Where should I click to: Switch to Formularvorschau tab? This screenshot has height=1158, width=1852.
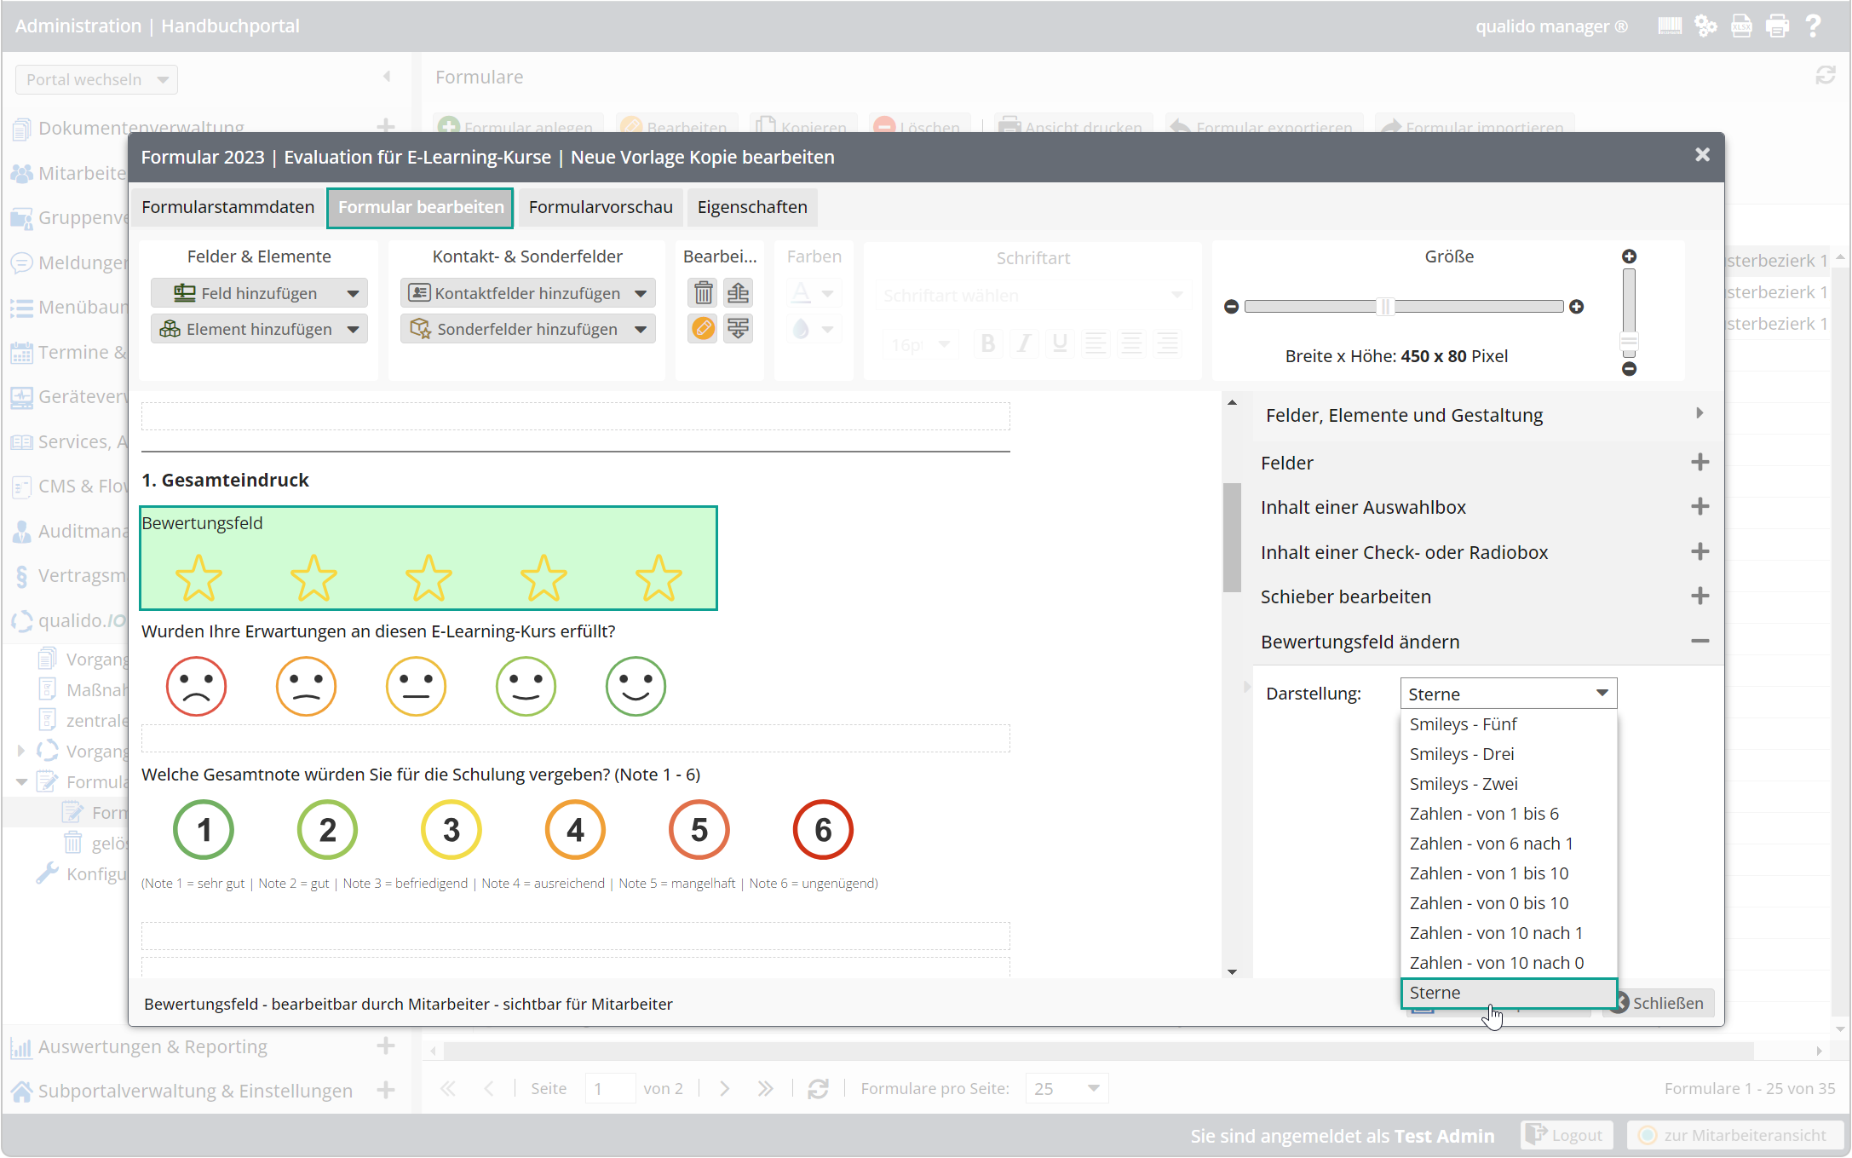coord(601,207)
